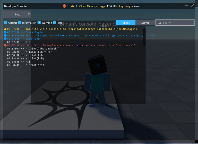The image size is (198, 144).
Task: Close the Developer Console
Action: (192, 6)
